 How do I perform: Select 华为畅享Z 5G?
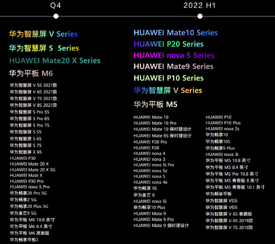[23, 200]
